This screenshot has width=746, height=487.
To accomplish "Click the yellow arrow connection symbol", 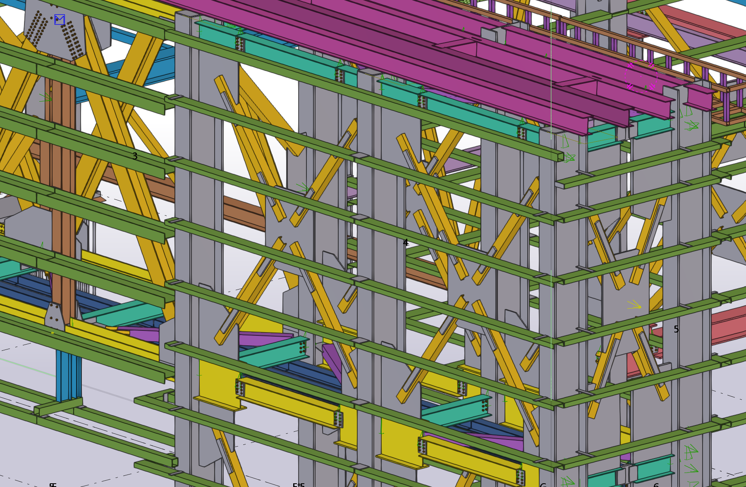I will (634, 306).
